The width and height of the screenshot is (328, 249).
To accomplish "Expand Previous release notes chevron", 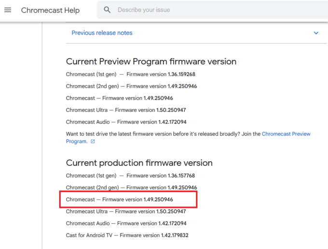I will 316,33.
